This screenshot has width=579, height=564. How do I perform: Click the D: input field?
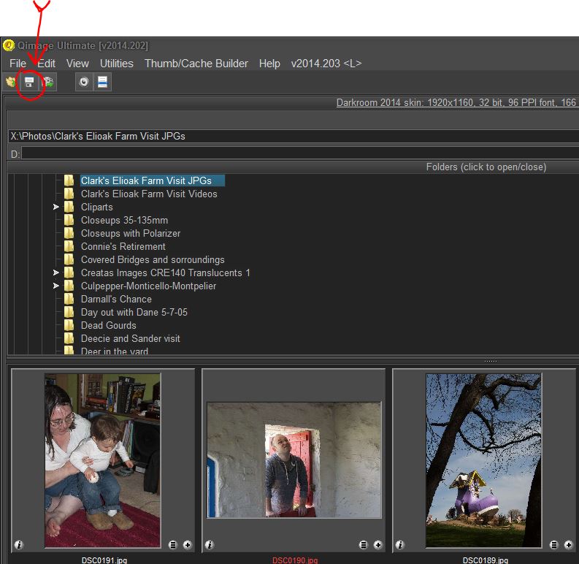292,154
